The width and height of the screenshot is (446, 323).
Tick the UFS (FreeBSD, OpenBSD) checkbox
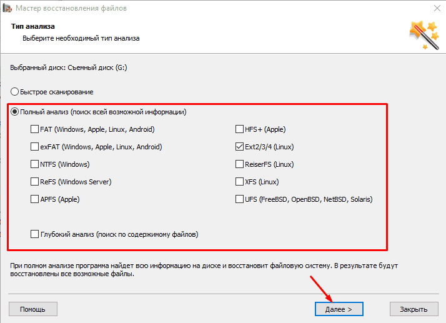240,199
